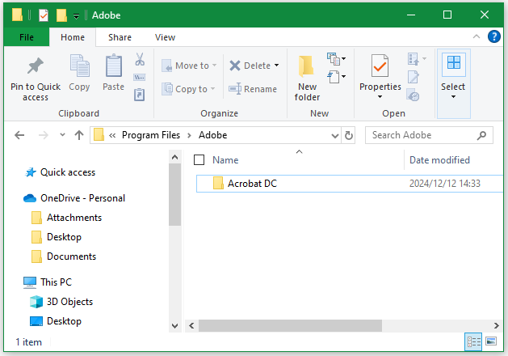Go up one folder level arrow
Viewport: 508px width, 356px height.
point(79,135)
